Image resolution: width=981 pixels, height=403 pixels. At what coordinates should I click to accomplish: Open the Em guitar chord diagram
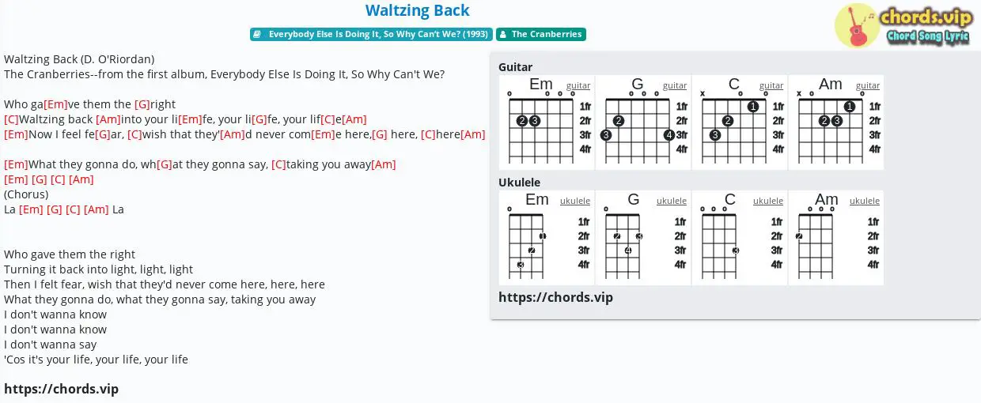click(x=547, y=122)
